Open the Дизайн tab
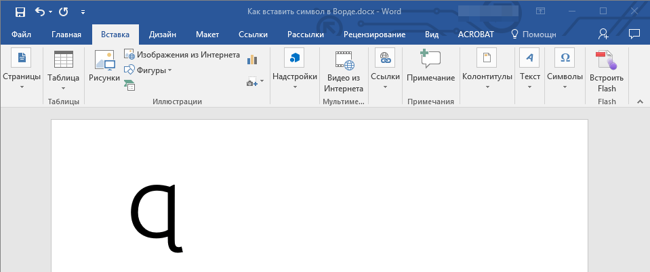This screenshot has width=650, height=272. [163, 35]
